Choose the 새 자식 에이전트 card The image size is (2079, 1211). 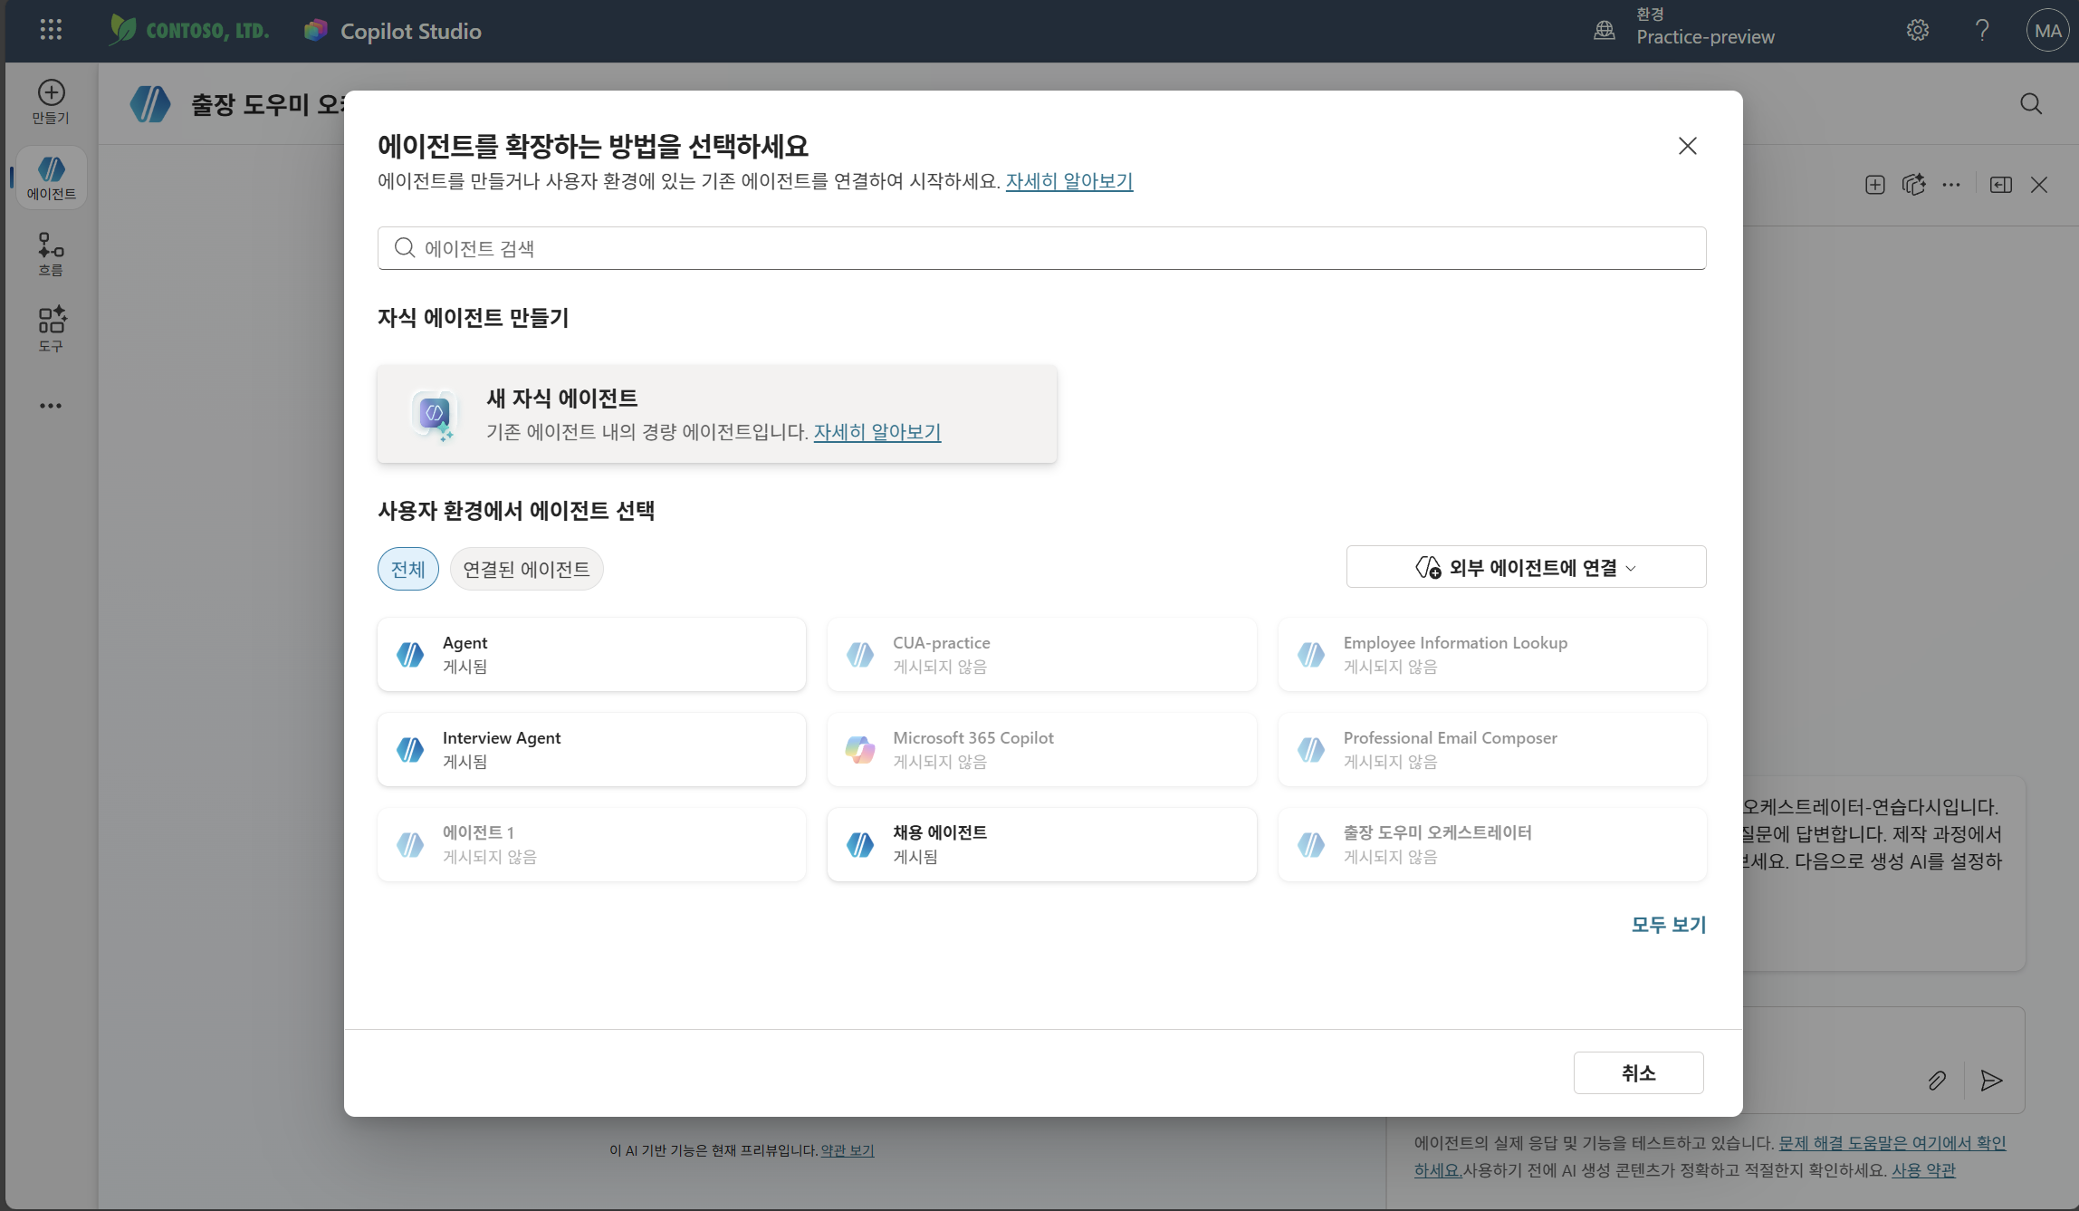point(717,414)
